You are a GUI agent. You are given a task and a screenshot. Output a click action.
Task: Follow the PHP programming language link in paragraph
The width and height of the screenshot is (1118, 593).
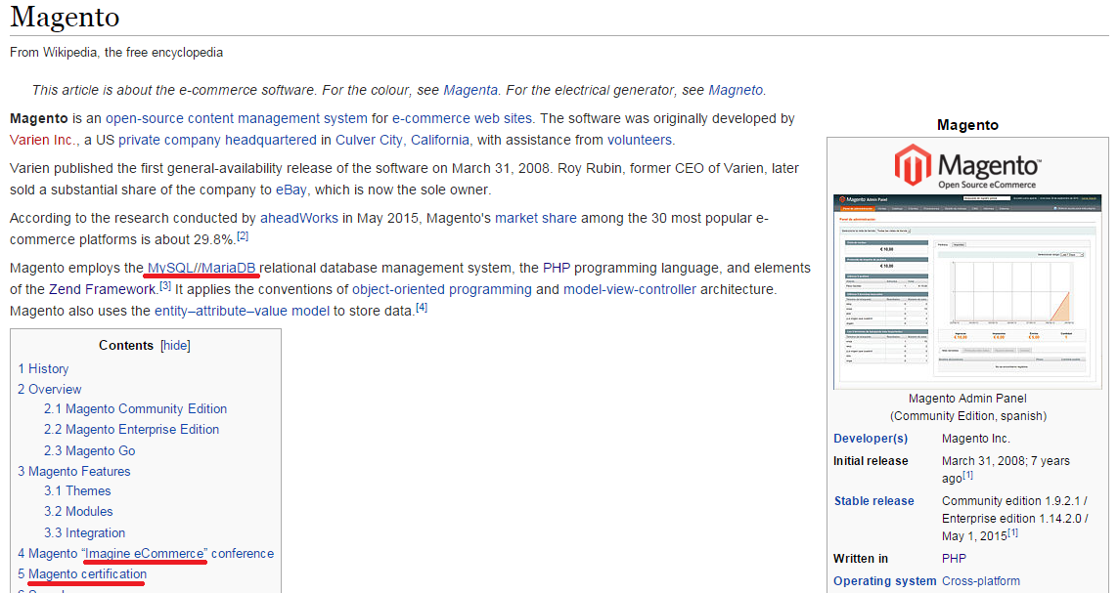click(x=557, y=269)
